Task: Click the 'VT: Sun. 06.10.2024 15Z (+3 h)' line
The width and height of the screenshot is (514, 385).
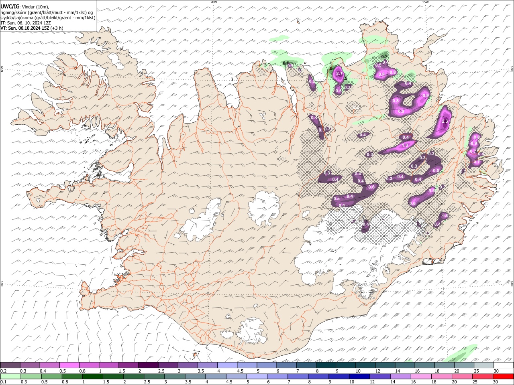Action: tap(31, 28)
